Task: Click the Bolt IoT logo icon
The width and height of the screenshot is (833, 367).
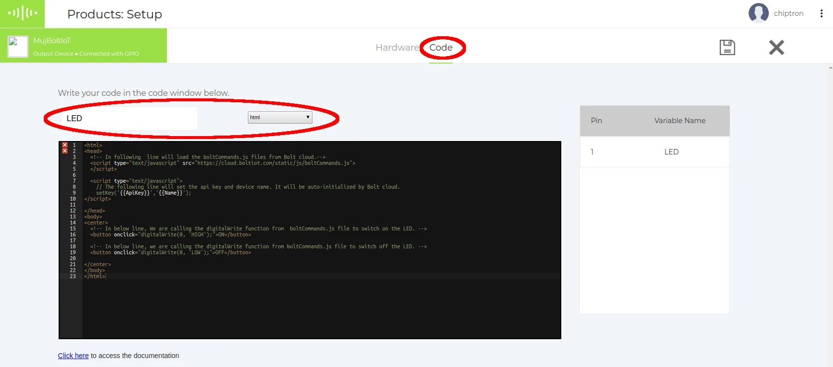Action: pos(22,13)
